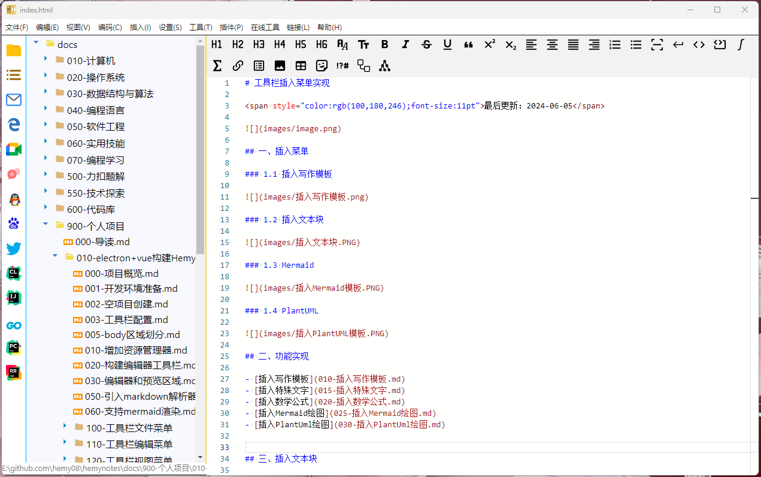
Task: Insert a table with the table icon
Action: [x=301, y=66]
